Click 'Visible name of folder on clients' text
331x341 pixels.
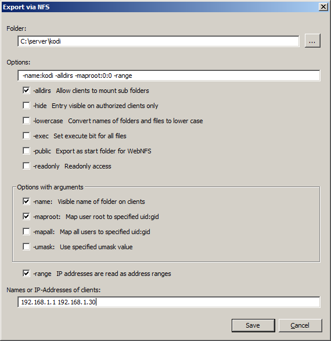101,202
